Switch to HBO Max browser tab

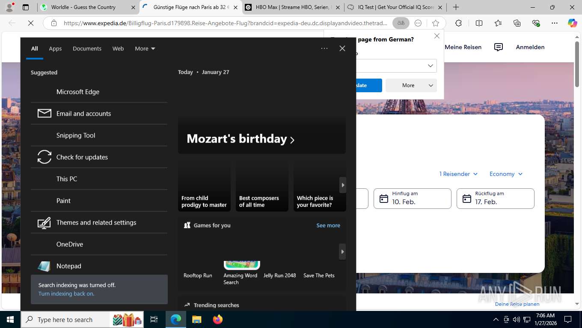coord(293,7)
